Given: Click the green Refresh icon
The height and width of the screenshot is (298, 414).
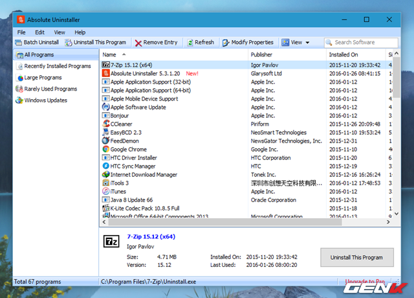Looking at the screenshot, I should coord(190,43).
